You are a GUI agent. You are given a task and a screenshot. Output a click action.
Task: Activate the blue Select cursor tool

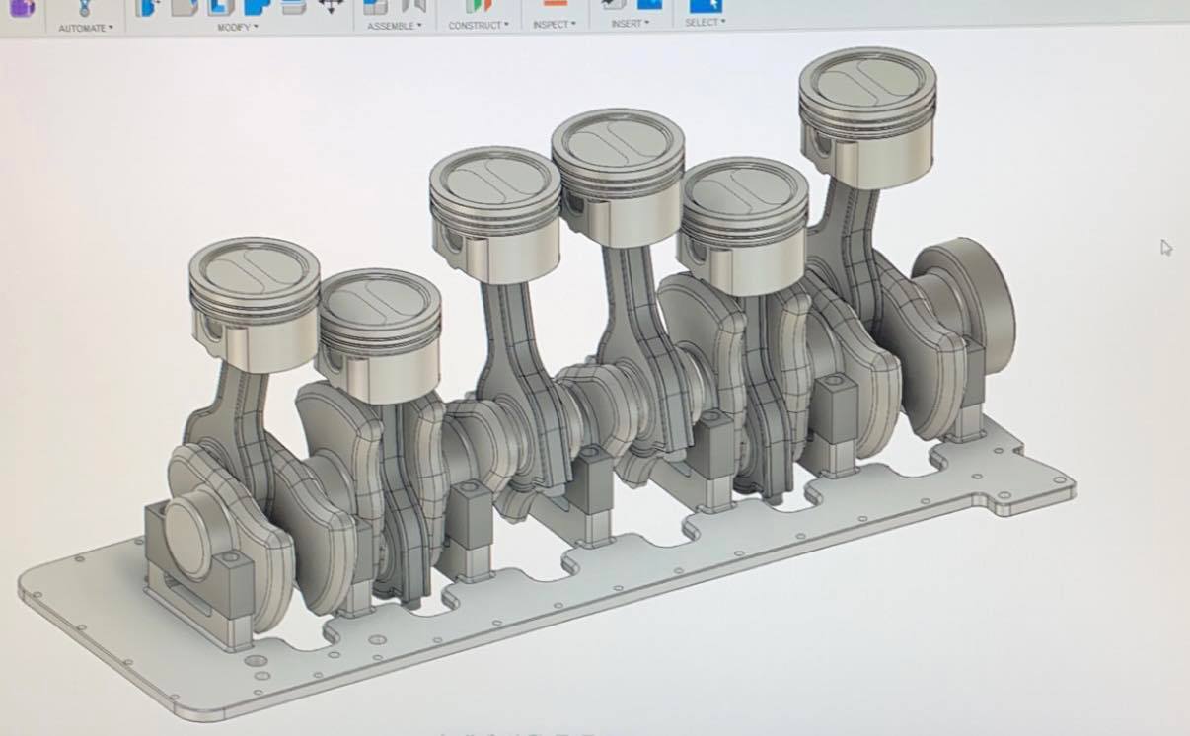[x=706, y=6]
